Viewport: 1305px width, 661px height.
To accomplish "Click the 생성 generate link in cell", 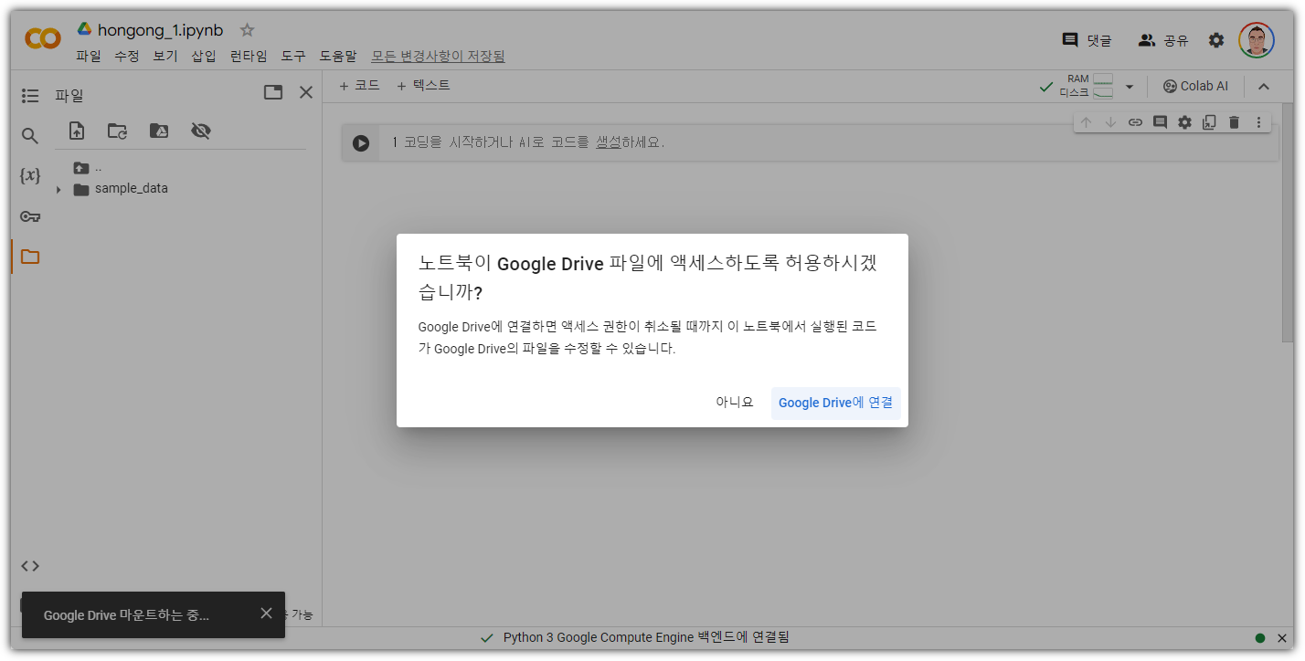I will 609,142.
